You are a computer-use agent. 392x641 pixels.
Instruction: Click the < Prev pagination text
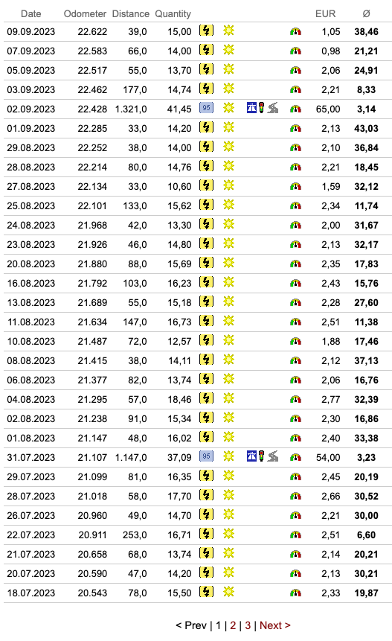[x=191, y=625]
